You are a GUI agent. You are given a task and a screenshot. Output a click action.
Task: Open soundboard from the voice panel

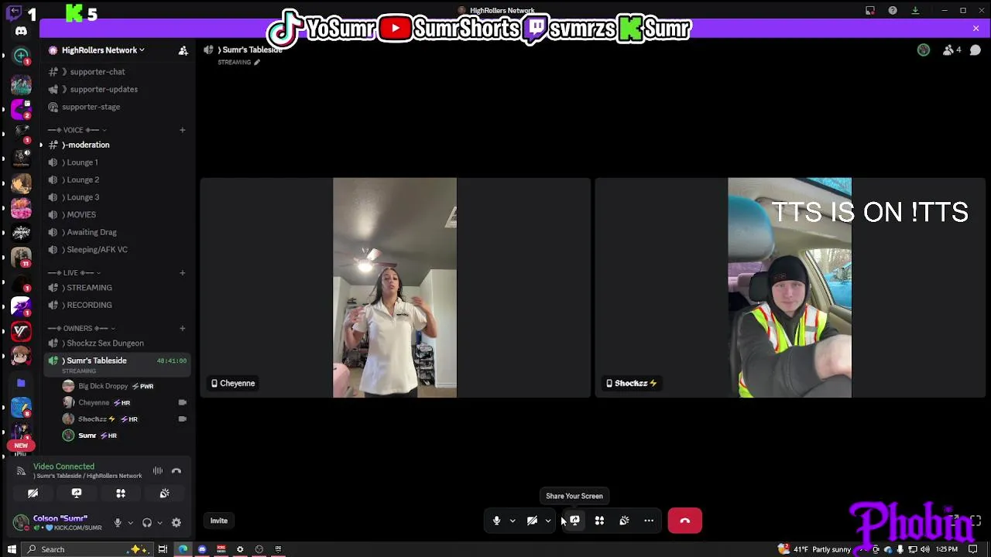[164, 493]
